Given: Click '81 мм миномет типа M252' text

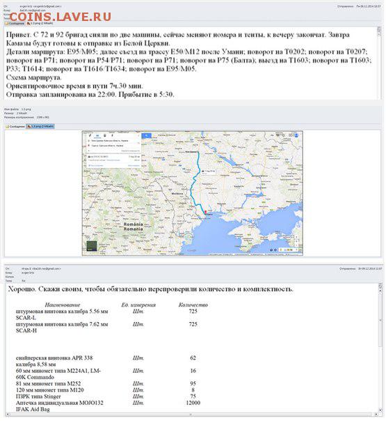Looking at the screenshot, I should [x=48, y=383].
